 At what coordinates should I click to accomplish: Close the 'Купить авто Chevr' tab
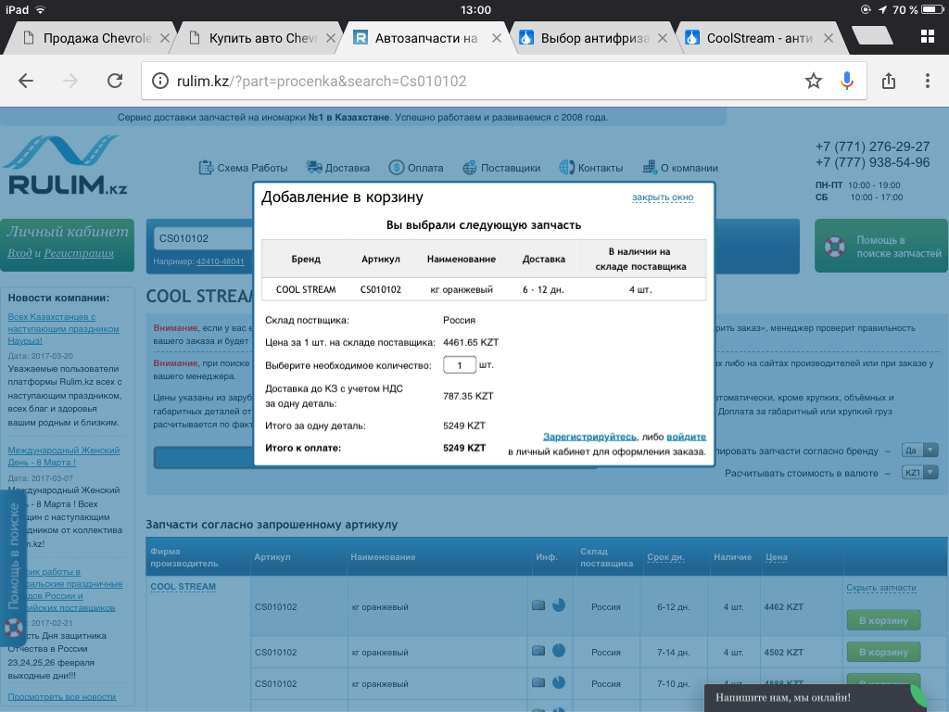tap(331, 38)
